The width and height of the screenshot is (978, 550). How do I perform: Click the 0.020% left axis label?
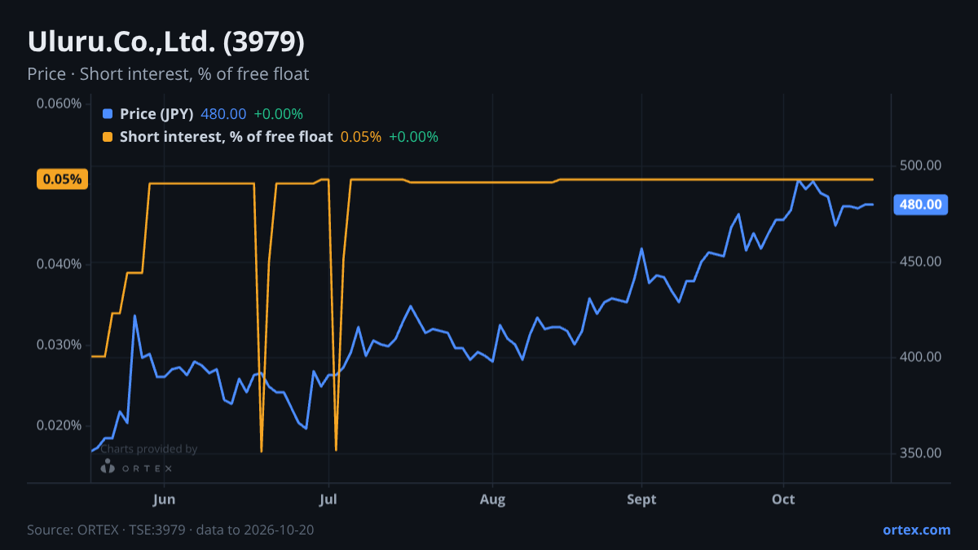pyautogui.click(x=59, y=425)
